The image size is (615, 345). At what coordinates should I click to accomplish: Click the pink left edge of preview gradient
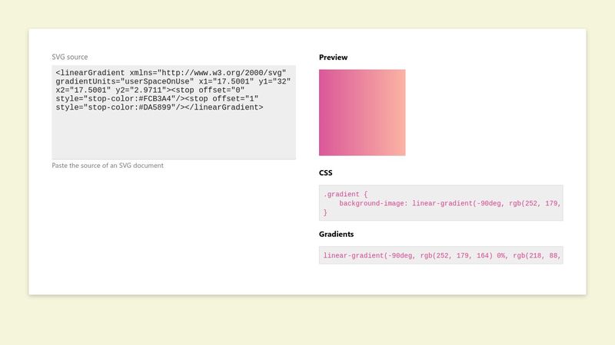point(321,113)
